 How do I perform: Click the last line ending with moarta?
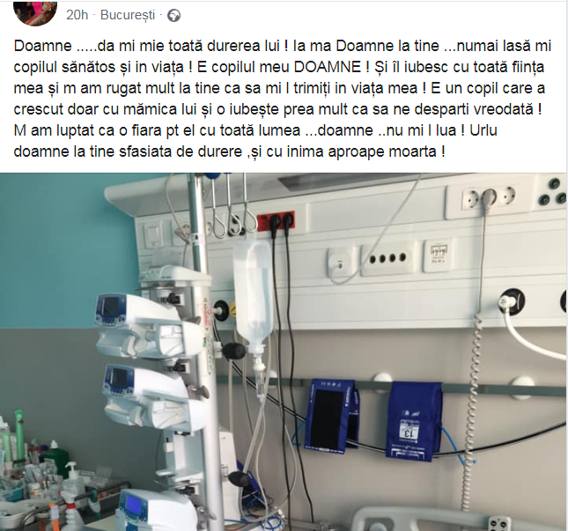(x=229, y=151)
